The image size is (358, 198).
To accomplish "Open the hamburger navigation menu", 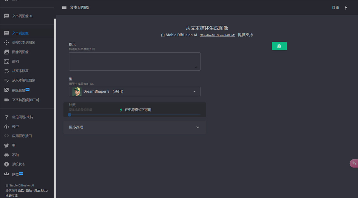I will click(x=64, y=7).
